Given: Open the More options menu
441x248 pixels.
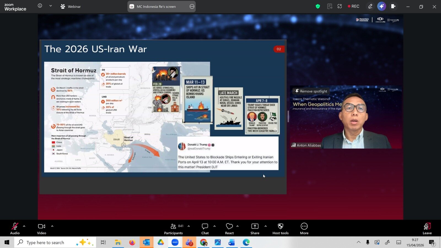Looking at the screenshot, I should tap(304, 229).
